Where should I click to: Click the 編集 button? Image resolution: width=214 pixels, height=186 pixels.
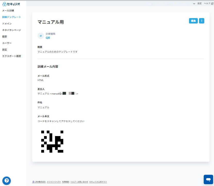[x=193, y=21]
